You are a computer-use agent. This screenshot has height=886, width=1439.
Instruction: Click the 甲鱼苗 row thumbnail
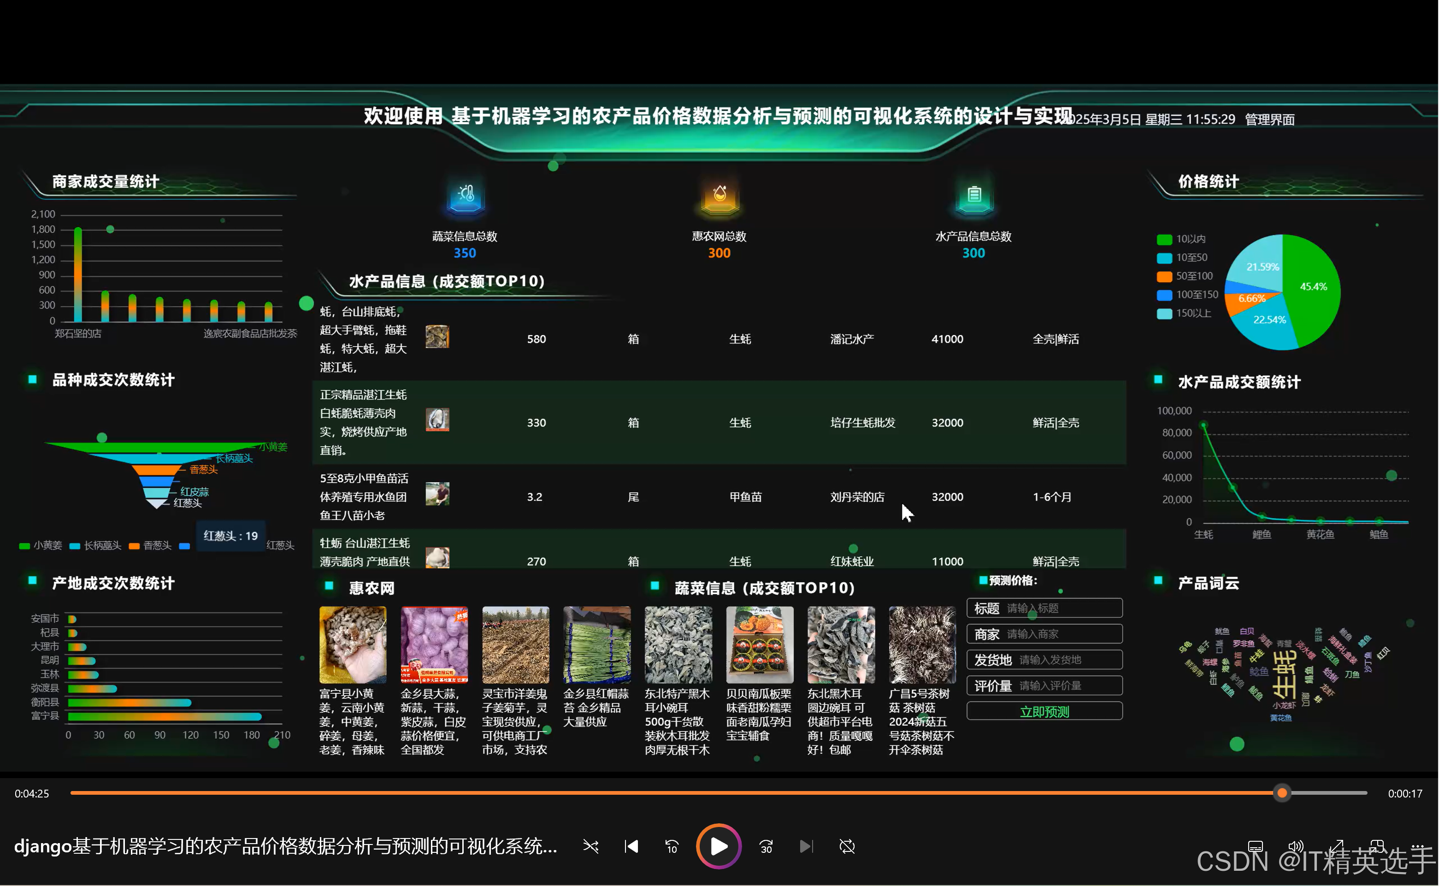pos(437,494)
